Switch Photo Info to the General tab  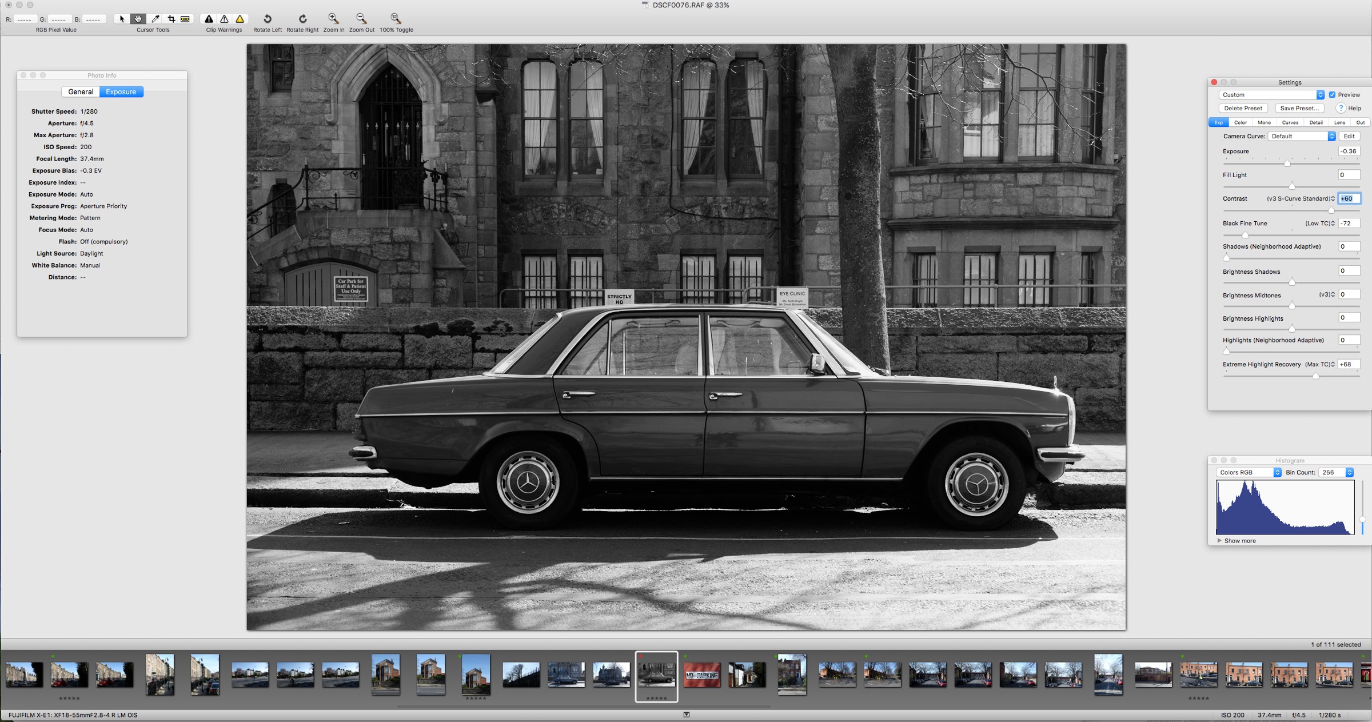tap(81, 91)
